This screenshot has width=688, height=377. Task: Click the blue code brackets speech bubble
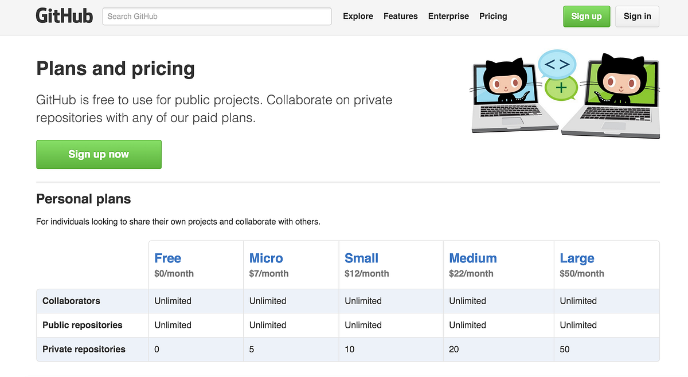pos(557,64)
